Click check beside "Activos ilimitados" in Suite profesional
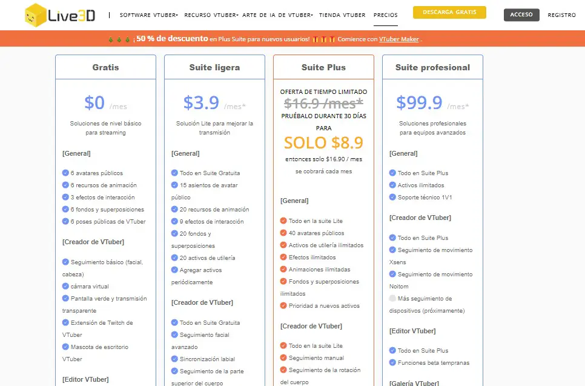This screenshot has height=386, width=585. point(392,185)
